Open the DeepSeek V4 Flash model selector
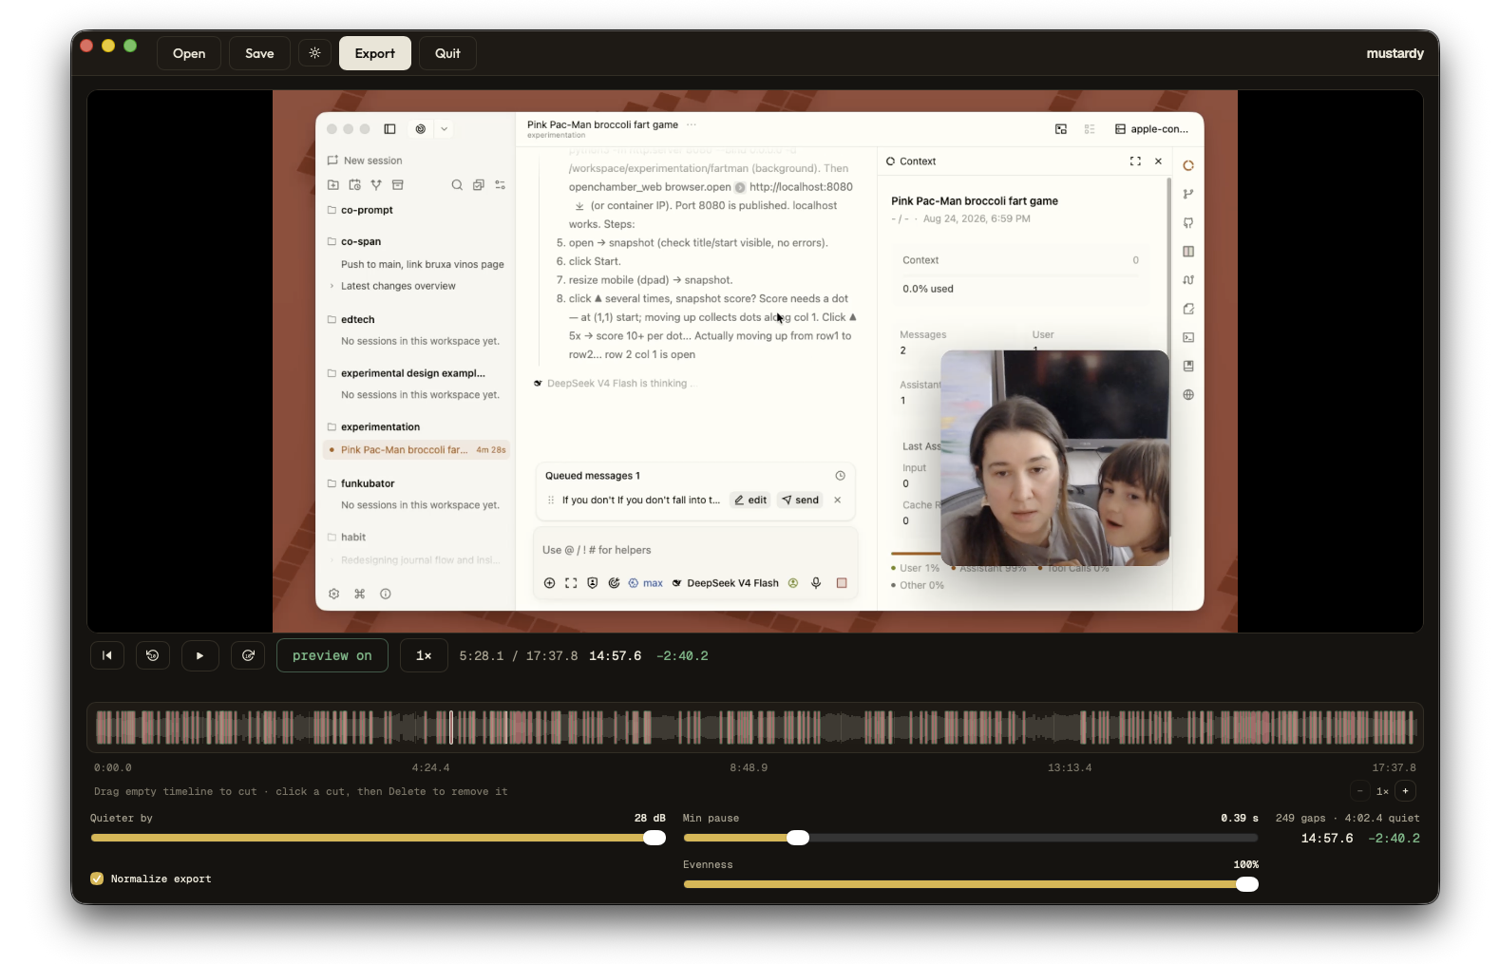Image resolution: width=1499 pixels, height=964 pixels. (726, 583)
